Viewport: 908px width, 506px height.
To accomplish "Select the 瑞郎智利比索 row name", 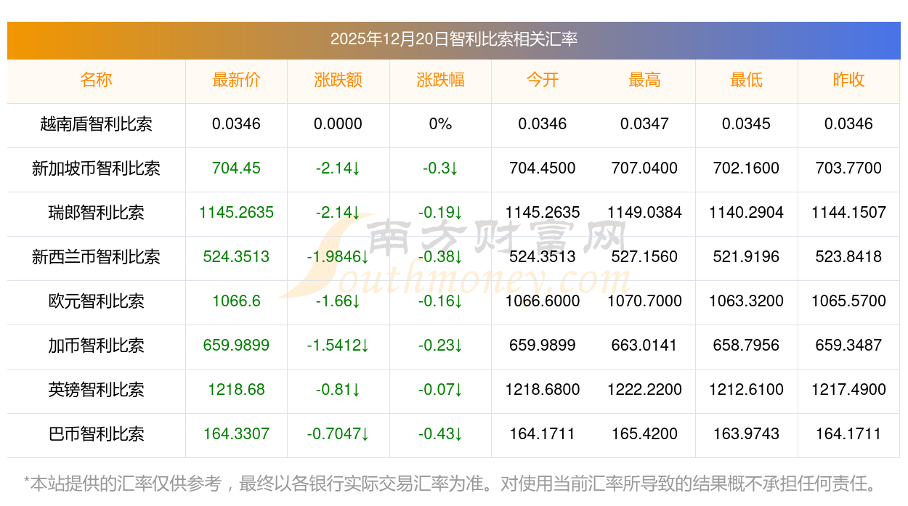I will pyautogui.click(x=96, y=213).
